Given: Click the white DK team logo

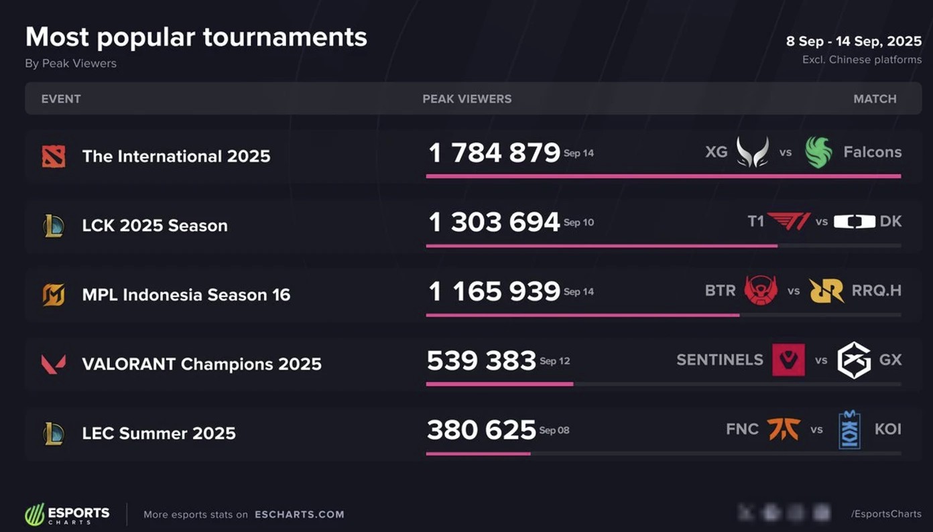Looking at the screenshot, I should click(x=855, y=221).
